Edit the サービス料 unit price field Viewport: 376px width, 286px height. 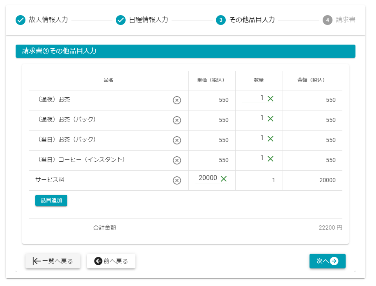pyautogui.click(x=207, y=178)
